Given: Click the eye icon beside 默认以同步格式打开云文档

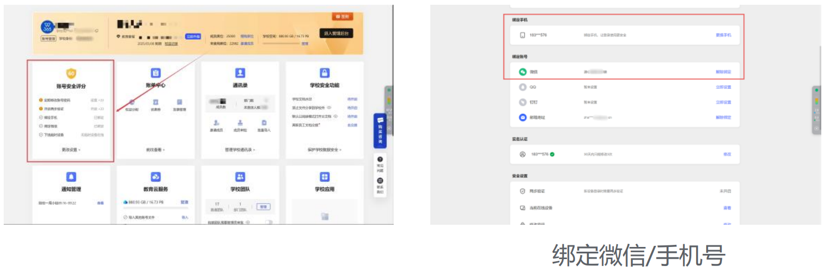Looking at the screenshot, I should click(336, 115).
